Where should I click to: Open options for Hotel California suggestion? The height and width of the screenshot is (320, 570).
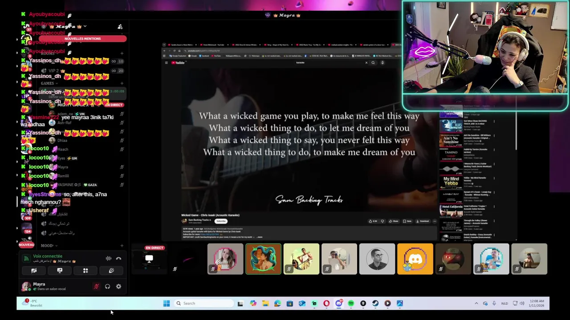click(x=494, y=207)
